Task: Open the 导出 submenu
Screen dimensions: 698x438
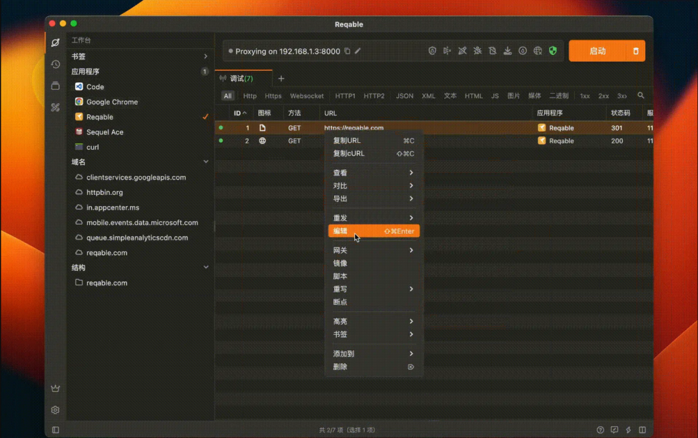Action: coord(374,198)
